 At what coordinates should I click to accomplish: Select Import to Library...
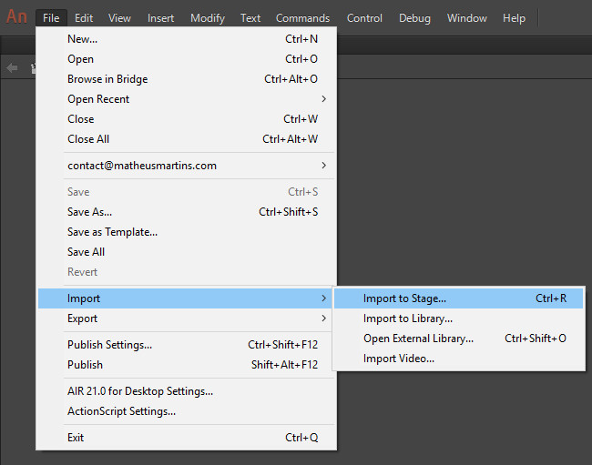(x=459, y=318)
